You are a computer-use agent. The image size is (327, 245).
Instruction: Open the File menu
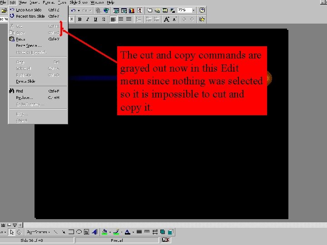click(3, 2)
